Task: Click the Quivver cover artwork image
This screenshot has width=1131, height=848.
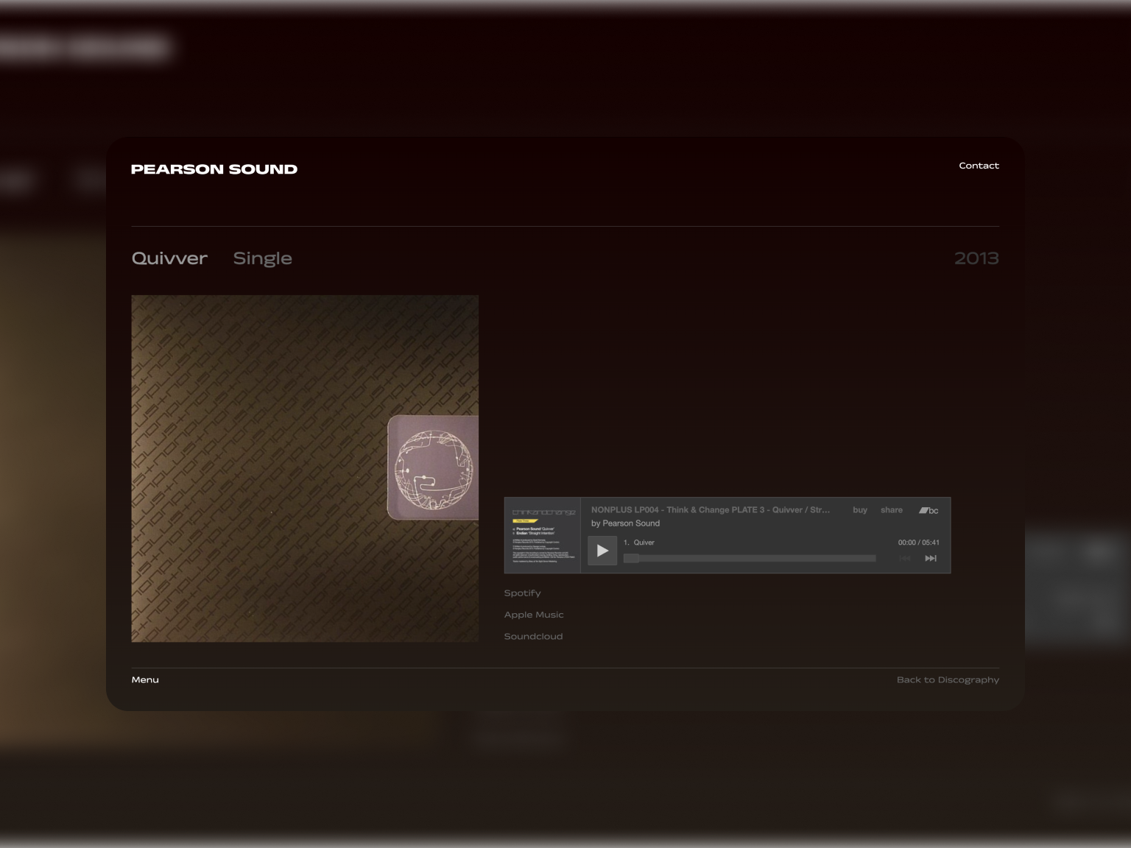Action: tap(305, 469)
